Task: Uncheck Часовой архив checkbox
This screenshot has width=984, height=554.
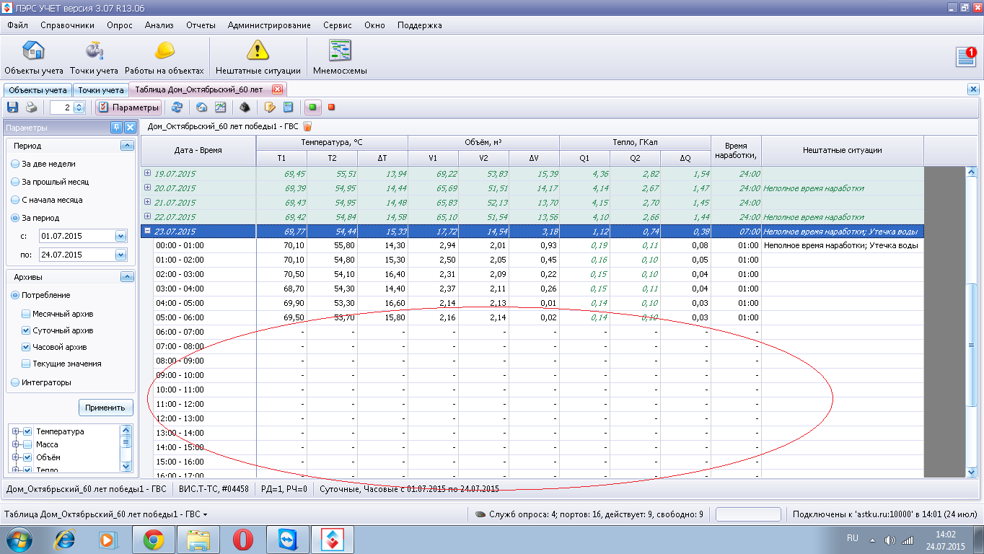Action: click(x=26, y=347)
